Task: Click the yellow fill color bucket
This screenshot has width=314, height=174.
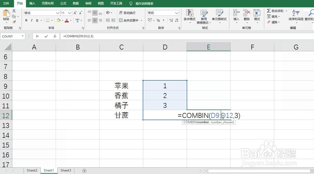Action: (x=58, y=20)
